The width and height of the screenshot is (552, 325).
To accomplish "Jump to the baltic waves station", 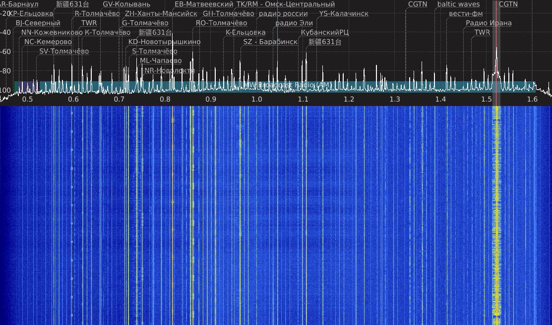I will click(x=458, y=4).
